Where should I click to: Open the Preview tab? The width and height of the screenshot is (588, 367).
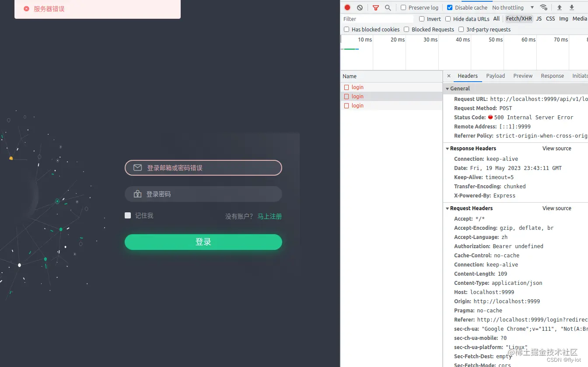tap(523, 76)
